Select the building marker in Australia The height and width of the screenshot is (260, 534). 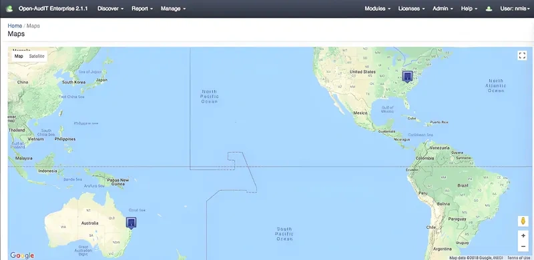131,223
